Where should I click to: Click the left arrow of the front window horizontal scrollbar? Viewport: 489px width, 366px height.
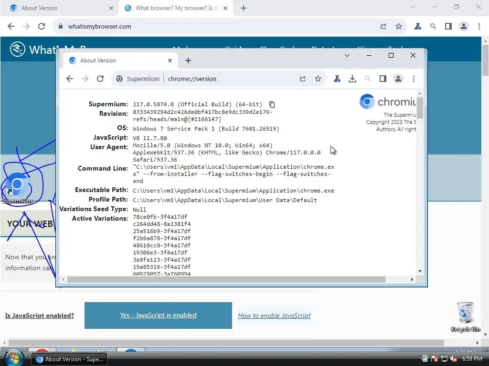click(63, 279)
